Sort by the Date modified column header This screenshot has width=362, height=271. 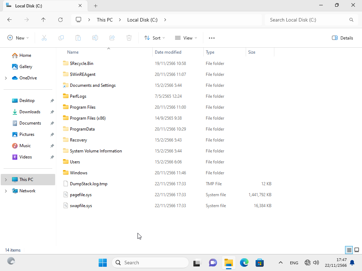click(x=168, y=52)
